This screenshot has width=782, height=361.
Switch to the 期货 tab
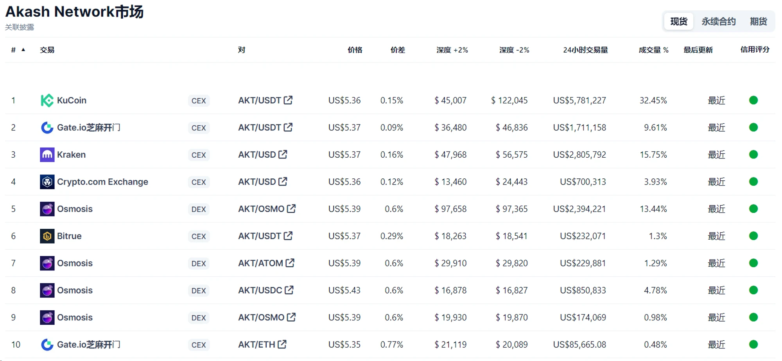758,21
